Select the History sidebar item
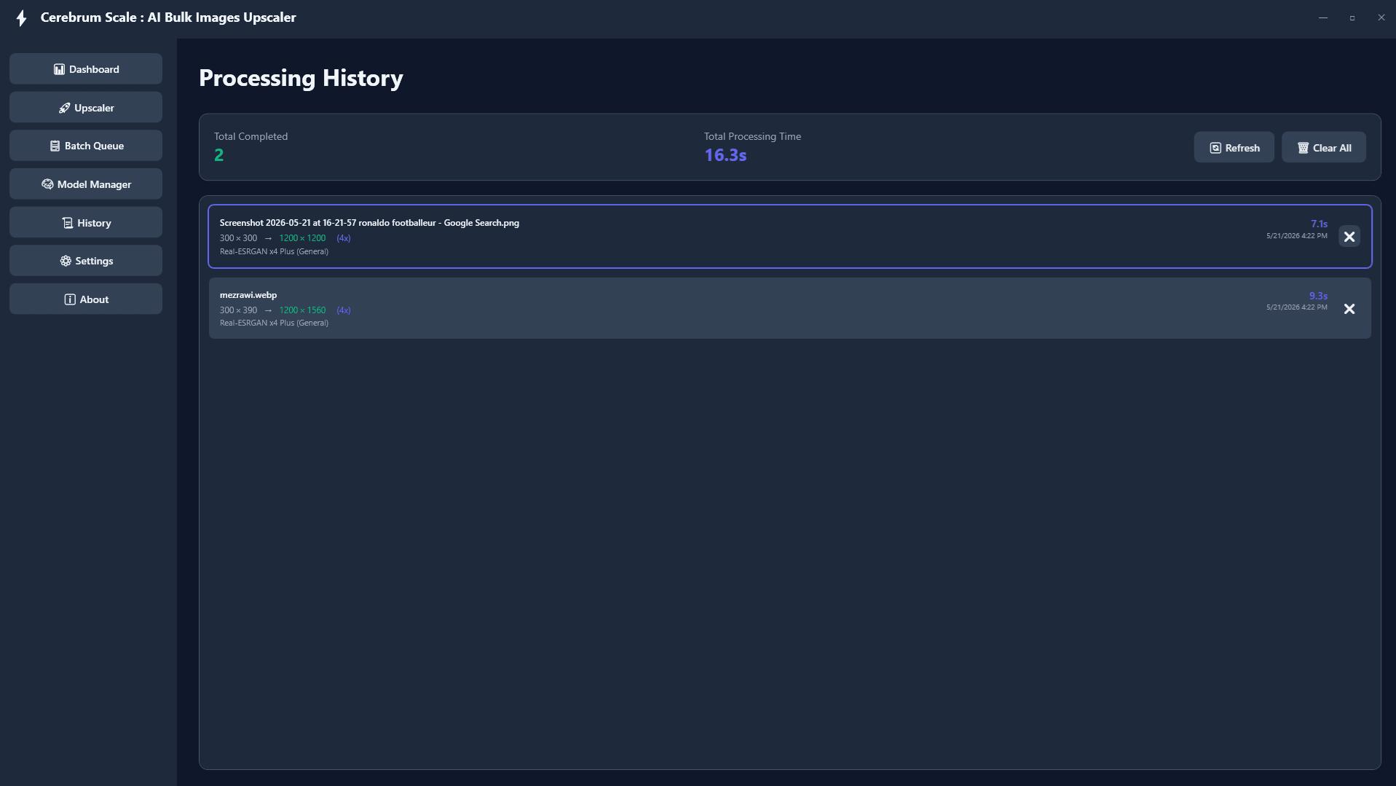 coord(86,223)
